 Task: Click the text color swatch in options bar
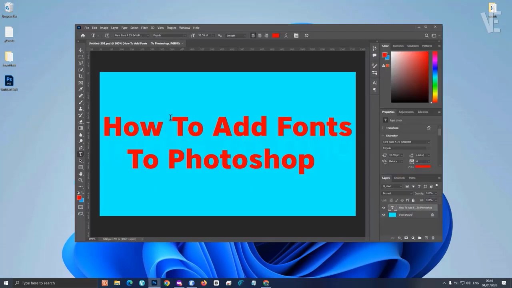pyautogui.click(x=276, y=36)
